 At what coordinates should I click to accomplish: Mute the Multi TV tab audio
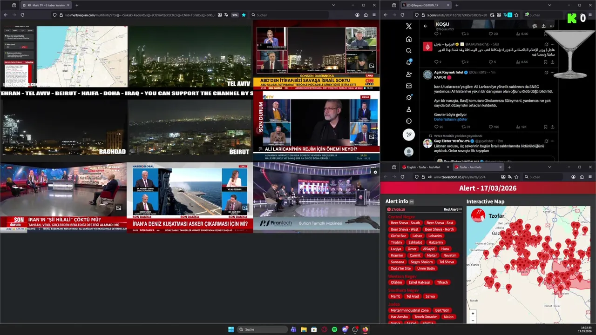point(29,5)
